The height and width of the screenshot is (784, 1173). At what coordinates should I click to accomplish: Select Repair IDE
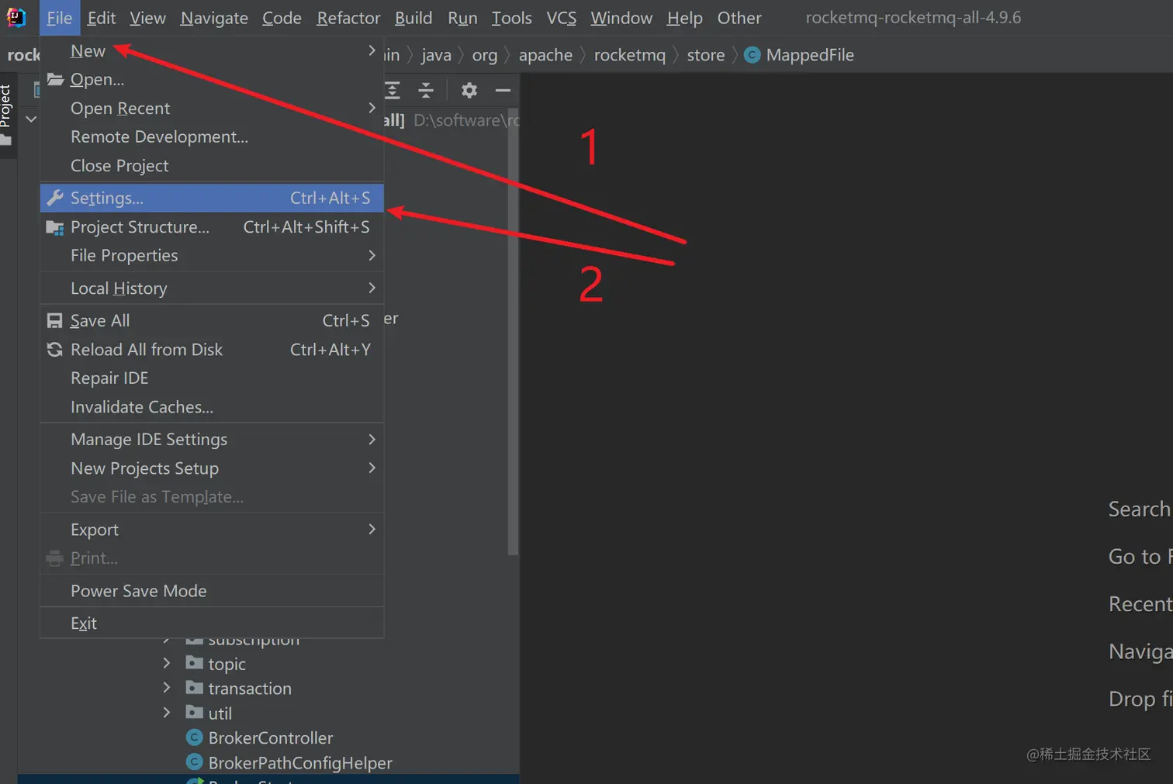tap(212, 378)
